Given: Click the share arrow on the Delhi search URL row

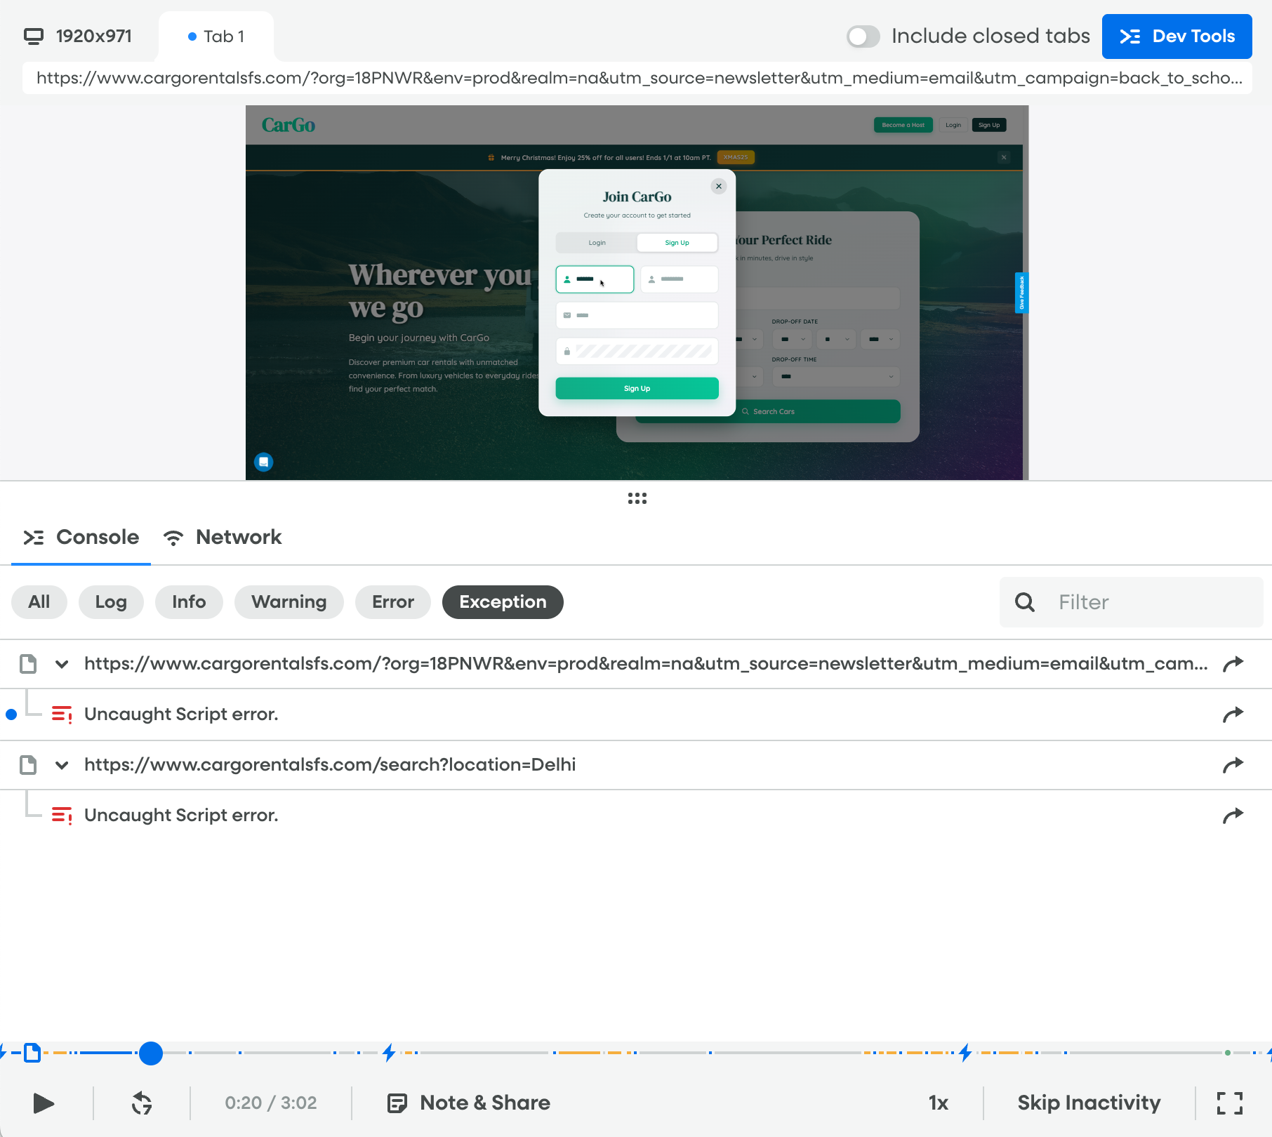Looking at the screenshot, I should (x=1233, y=764).
